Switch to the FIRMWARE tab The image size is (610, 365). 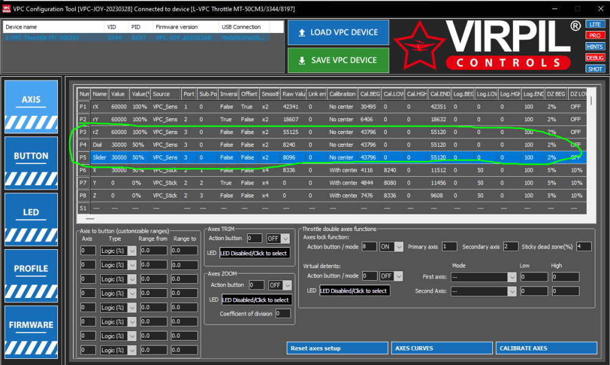point(31,332)
